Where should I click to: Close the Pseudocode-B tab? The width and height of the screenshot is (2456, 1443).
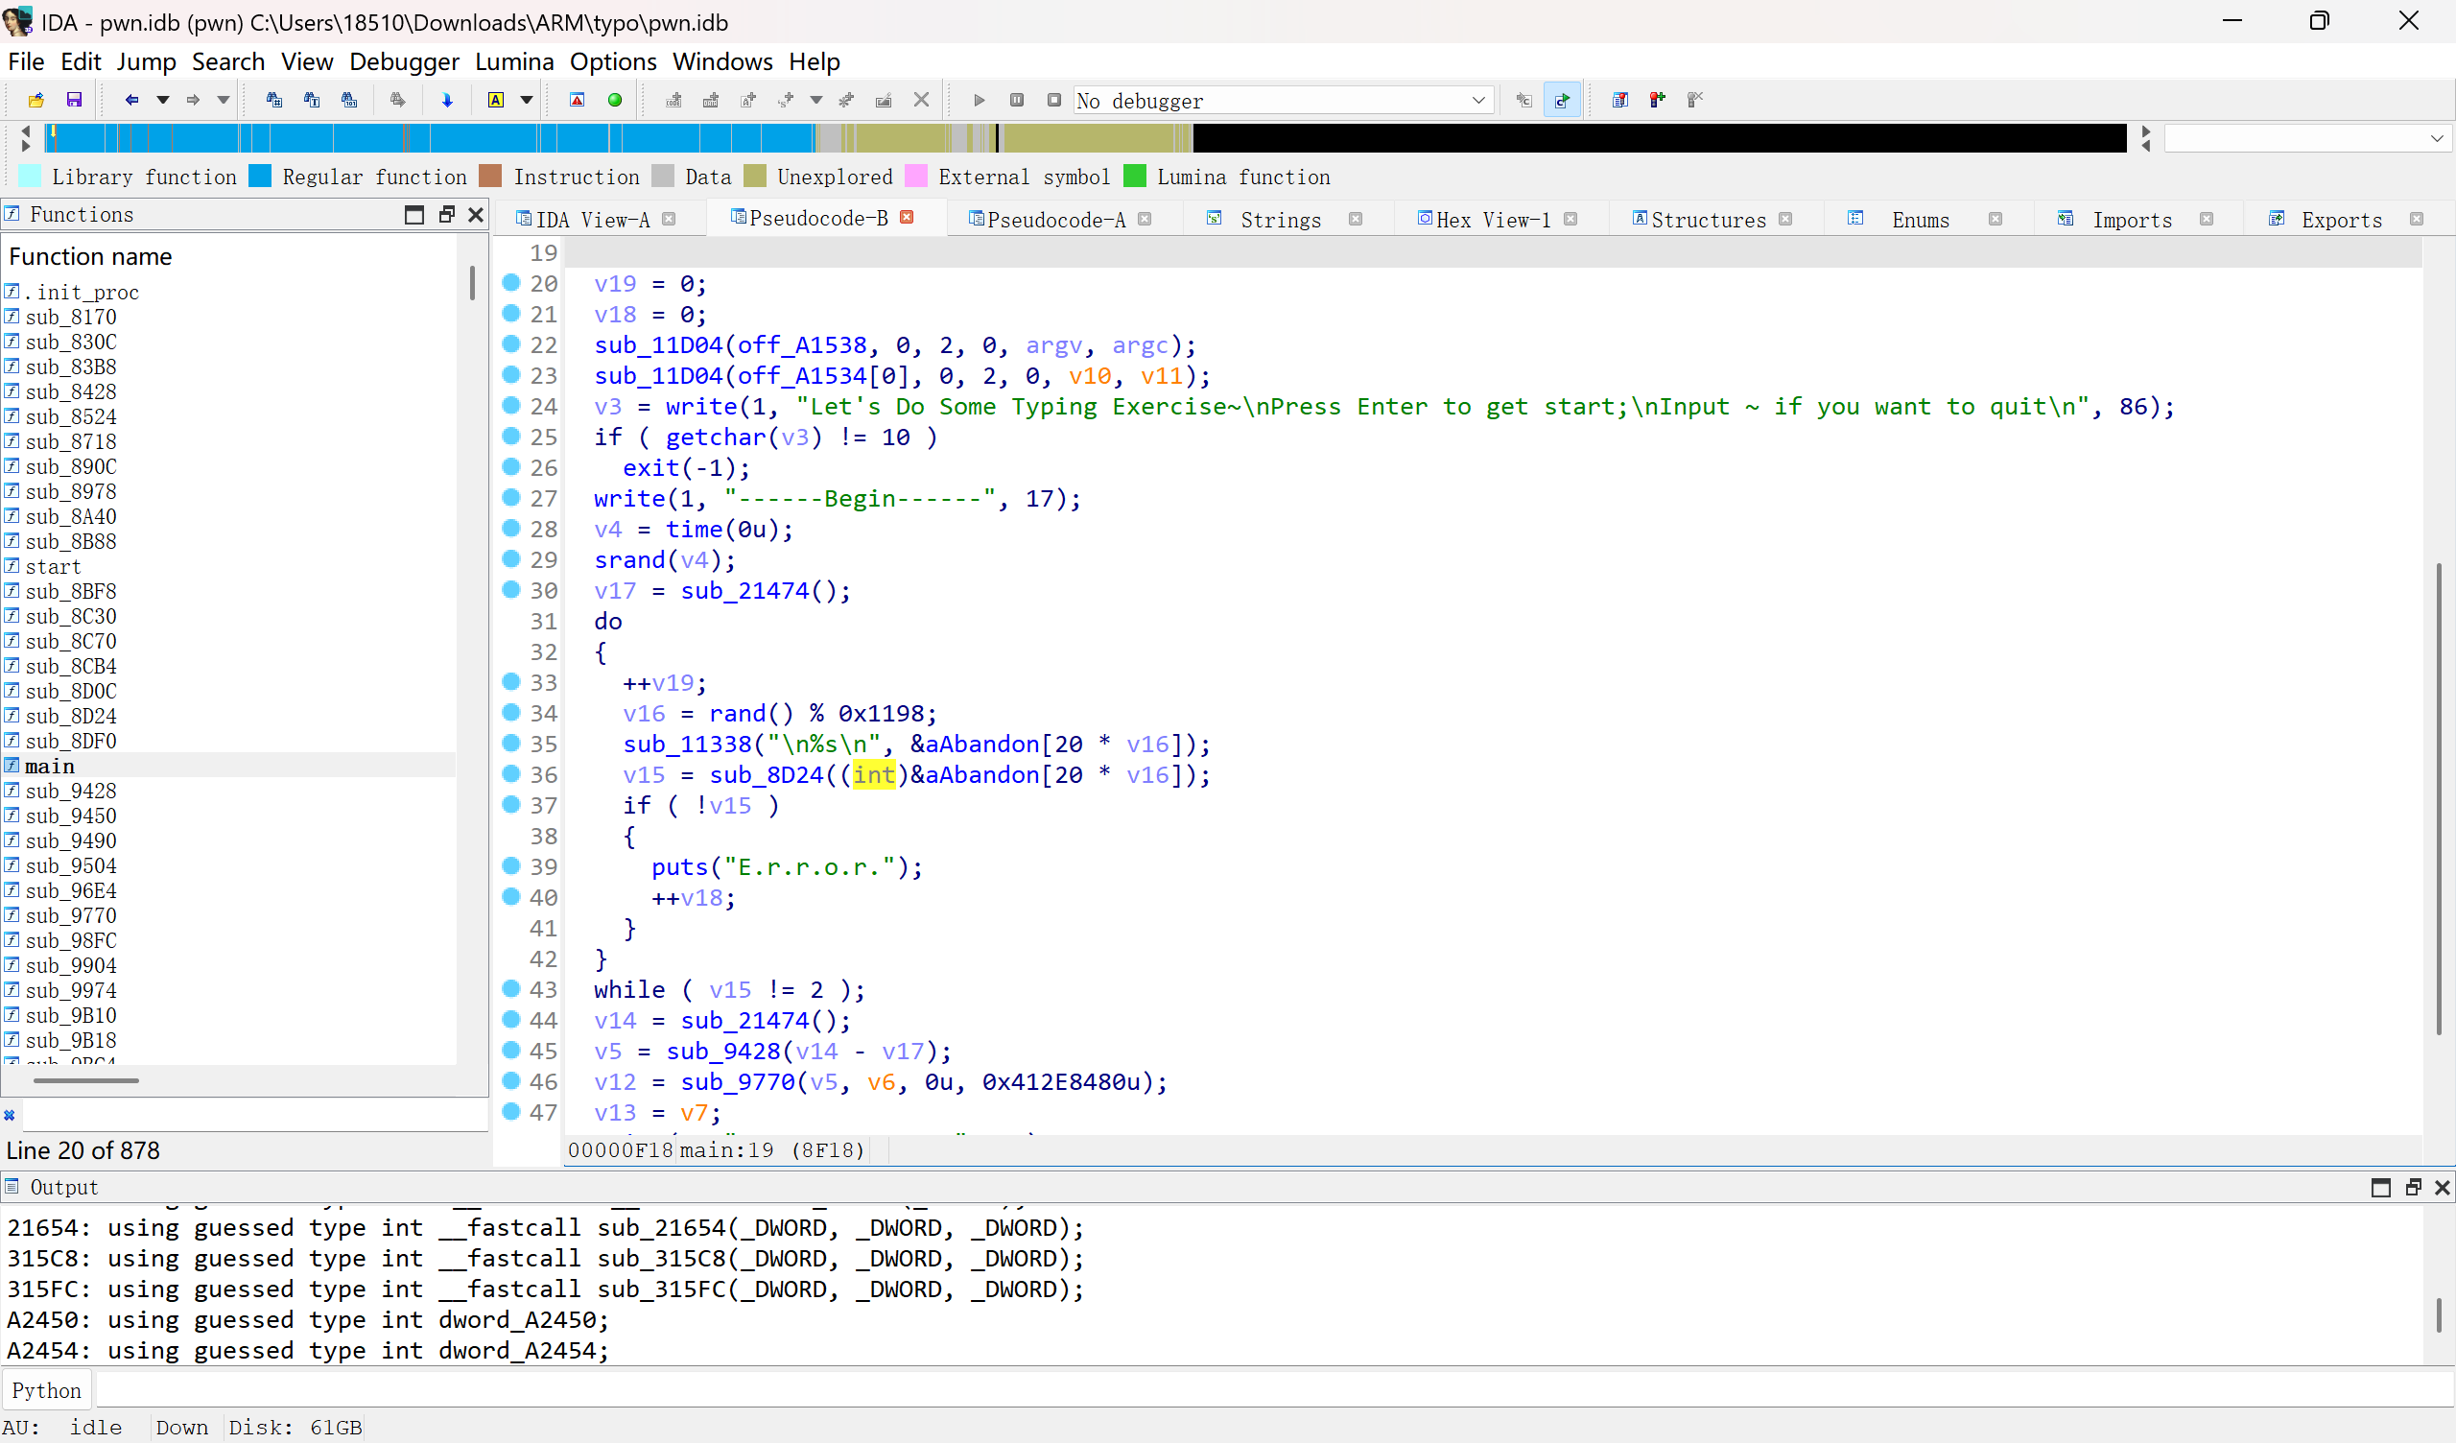pos(908,218)
